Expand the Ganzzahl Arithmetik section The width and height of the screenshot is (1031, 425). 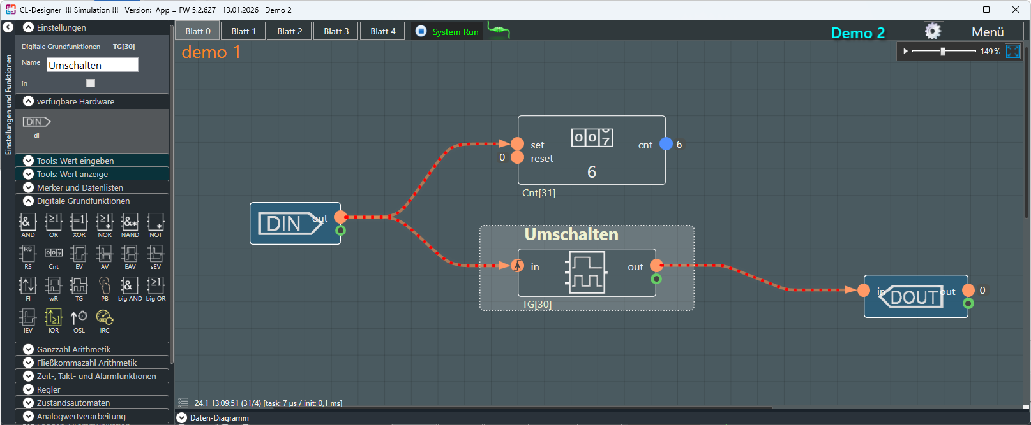28,349
